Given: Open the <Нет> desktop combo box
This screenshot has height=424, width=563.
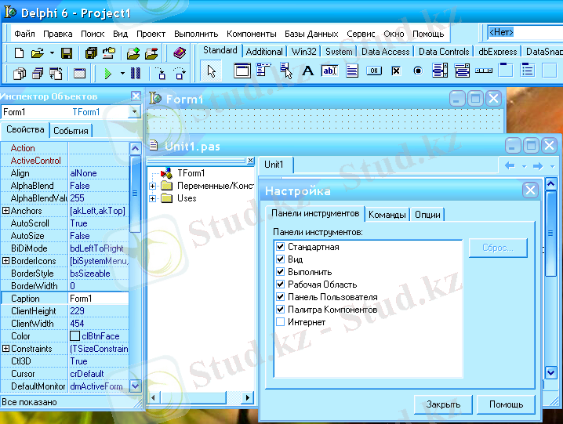Looking at the screenshot, I should [x=525, y=33].
